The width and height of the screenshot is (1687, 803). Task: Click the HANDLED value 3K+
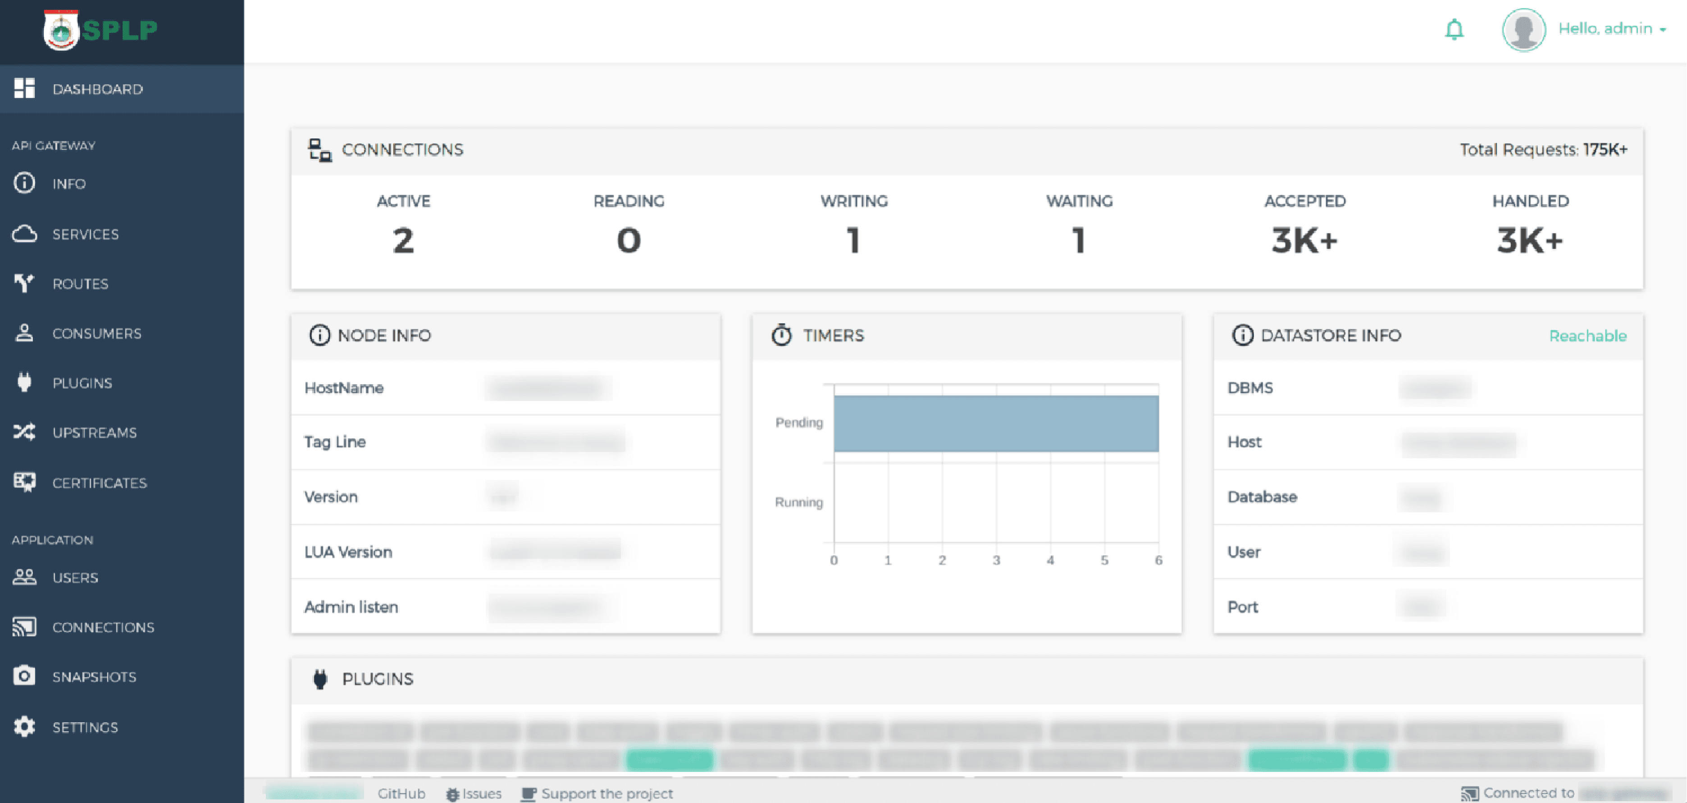pos(1530,240)
